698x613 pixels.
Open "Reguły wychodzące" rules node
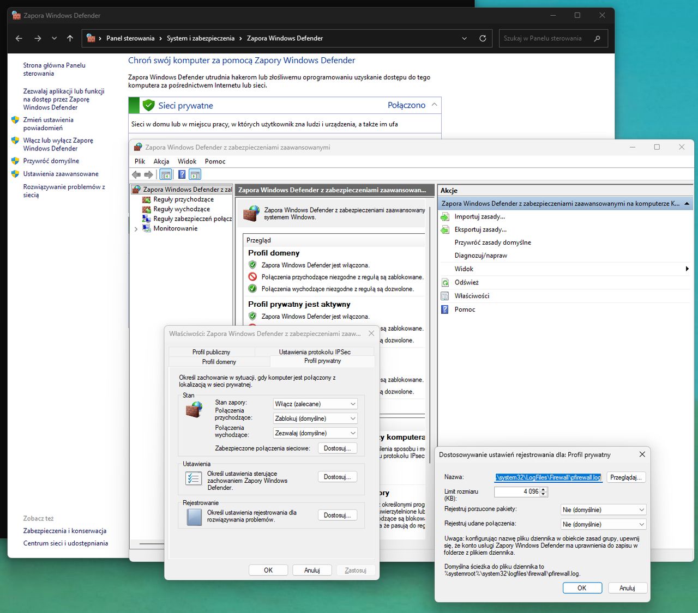point(182,209)
